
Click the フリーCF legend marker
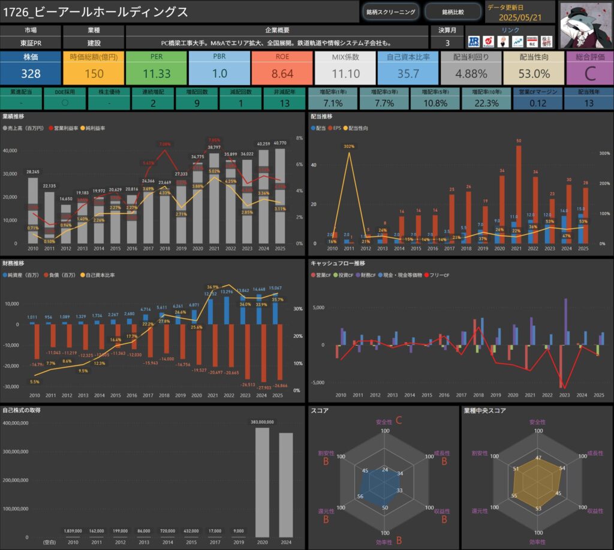(427, 276)
